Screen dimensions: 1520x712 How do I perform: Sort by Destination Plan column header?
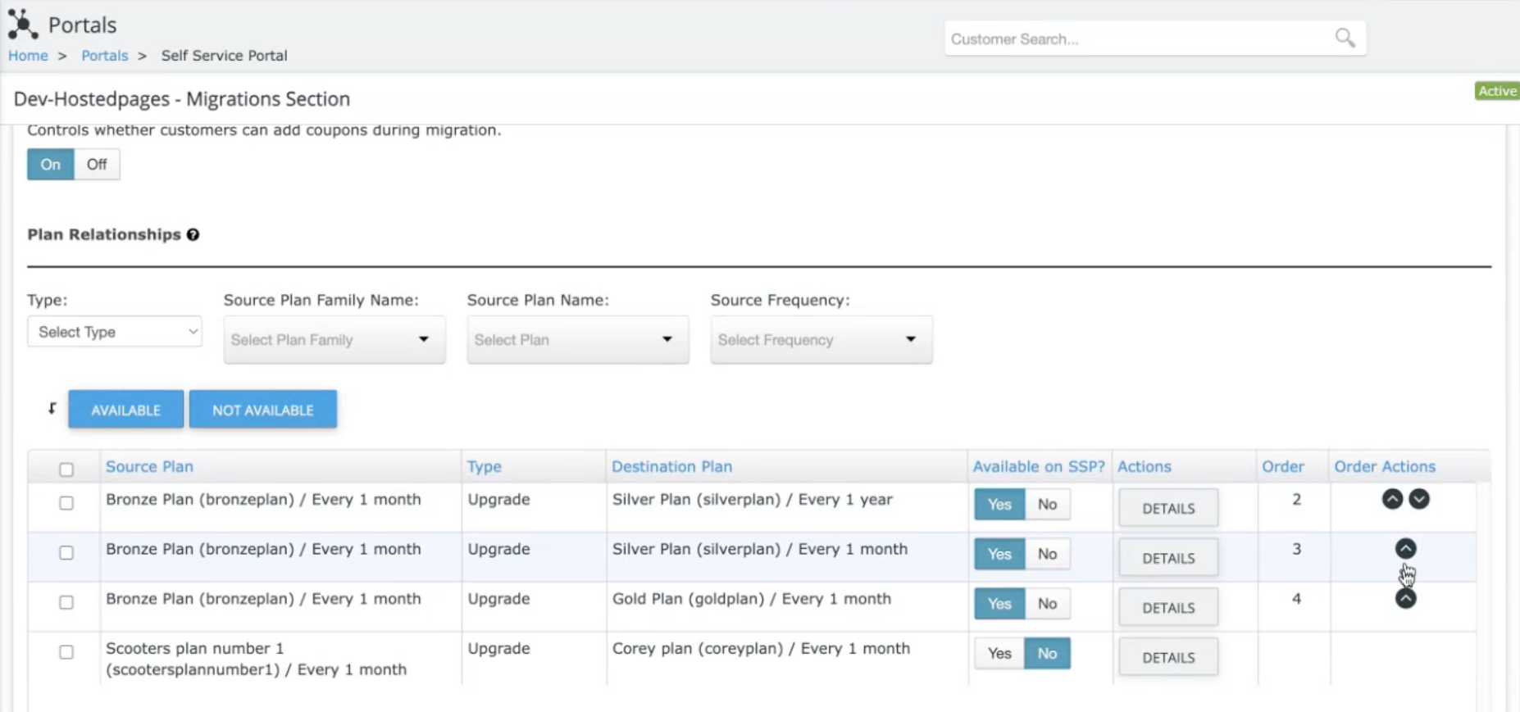click(671, 466)
